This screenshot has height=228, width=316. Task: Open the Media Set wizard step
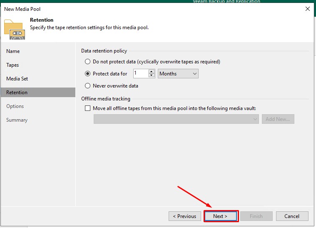17,79
